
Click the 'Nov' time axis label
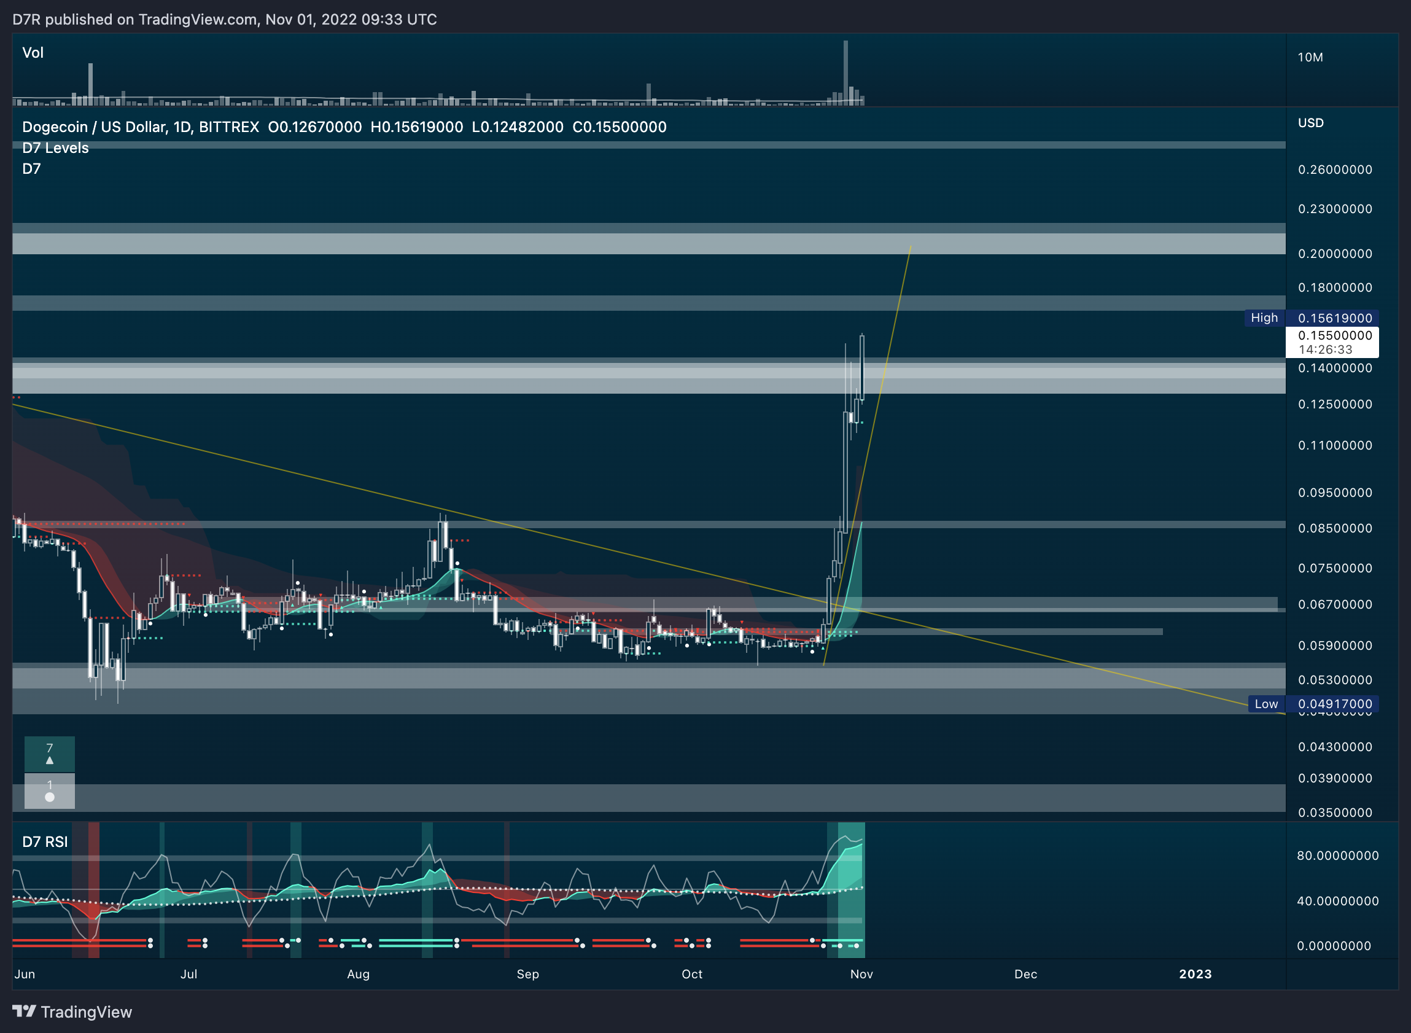pyautogui.click(x=861, y=973)
